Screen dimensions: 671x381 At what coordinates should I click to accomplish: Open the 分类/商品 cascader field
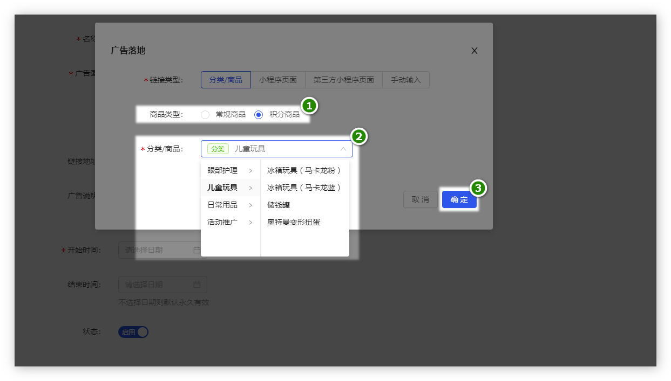click(x=277, y=149)
